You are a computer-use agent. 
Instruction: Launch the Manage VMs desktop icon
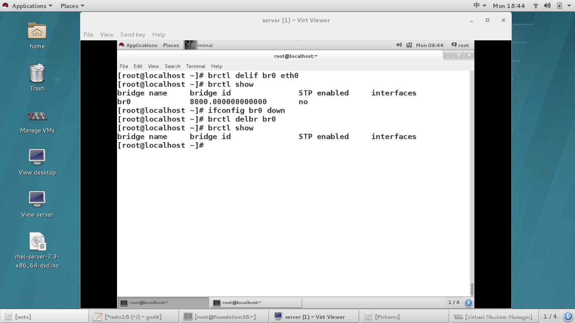37,116
